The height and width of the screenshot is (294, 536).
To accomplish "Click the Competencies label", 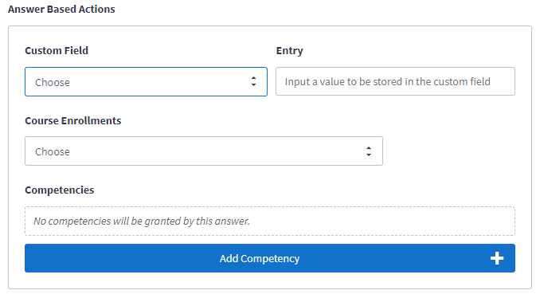I will (60, 190).
